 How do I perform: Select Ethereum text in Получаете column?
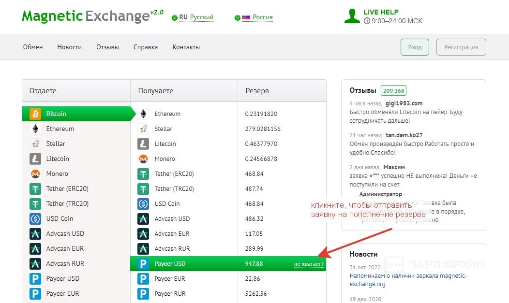pos(167,114)
